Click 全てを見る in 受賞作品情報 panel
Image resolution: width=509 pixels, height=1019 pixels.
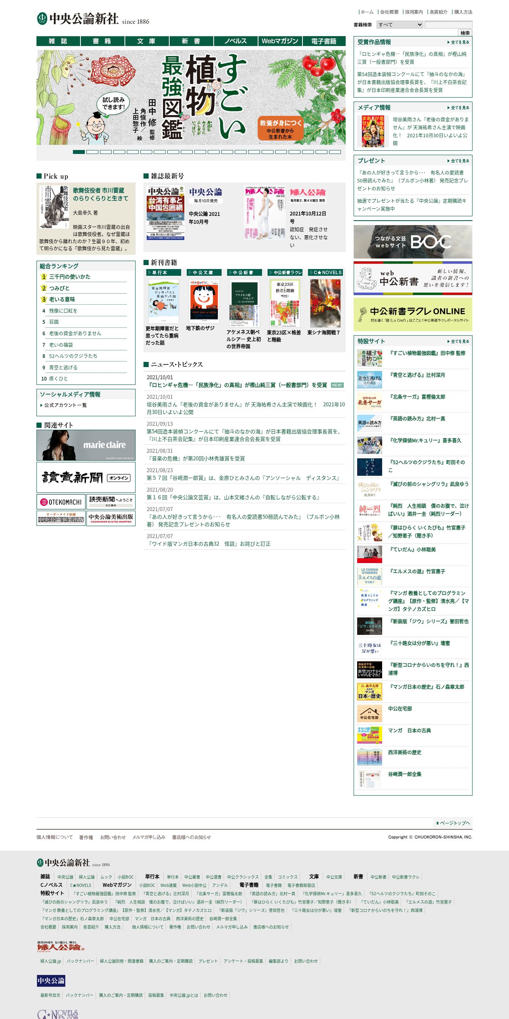tap(459, 42)
